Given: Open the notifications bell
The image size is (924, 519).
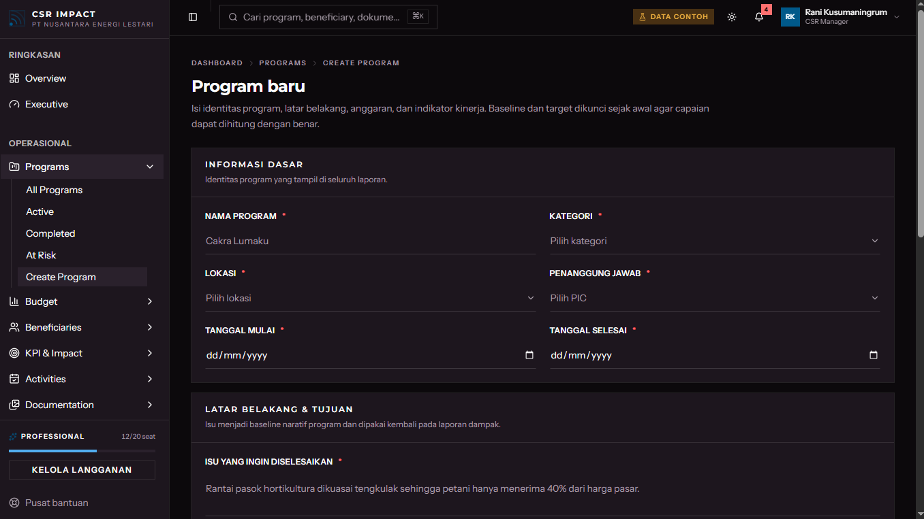Looking at the screenshot, I should point(759,17).
